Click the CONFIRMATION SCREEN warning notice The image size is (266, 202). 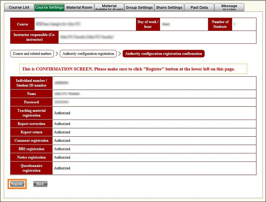point(133,69)
